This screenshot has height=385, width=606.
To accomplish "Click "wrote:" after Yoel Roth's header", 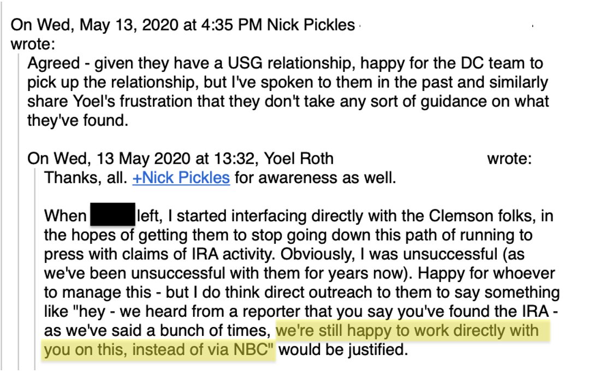I will point(509,159).
